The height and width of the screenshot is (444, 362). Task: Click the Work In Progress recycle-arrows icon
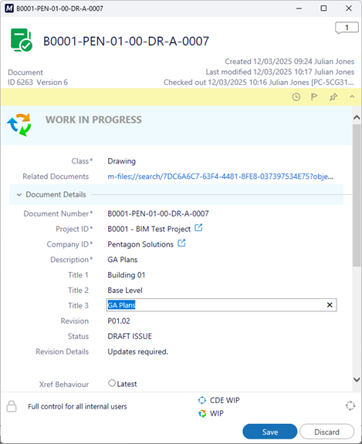[x=19, y=125]
